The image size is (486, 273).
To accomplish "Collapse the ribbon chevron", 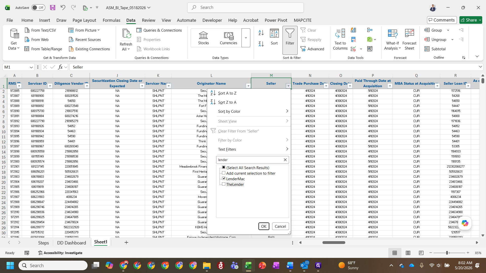I will tap(477, 56).
